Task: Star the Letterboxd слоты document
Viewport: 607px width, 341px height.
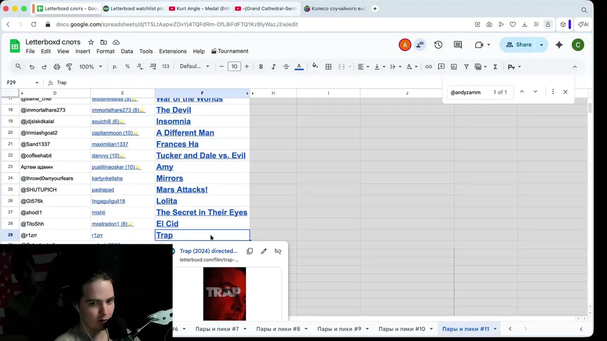Action: click(91, 42)
